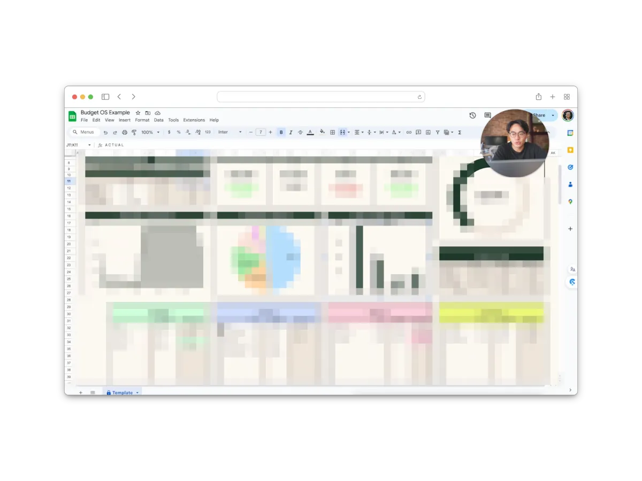The width and height of the screenshot is (642, 481).
Task: Get add-ons plus in side panel
Action: (570, 229)
